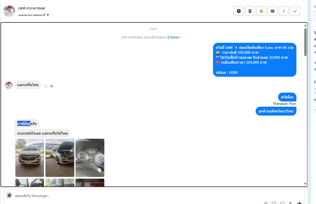Add an emoji reaction to แลกเทรินใหม message
This screenshot has height=204, width=316.
point(46,86)
